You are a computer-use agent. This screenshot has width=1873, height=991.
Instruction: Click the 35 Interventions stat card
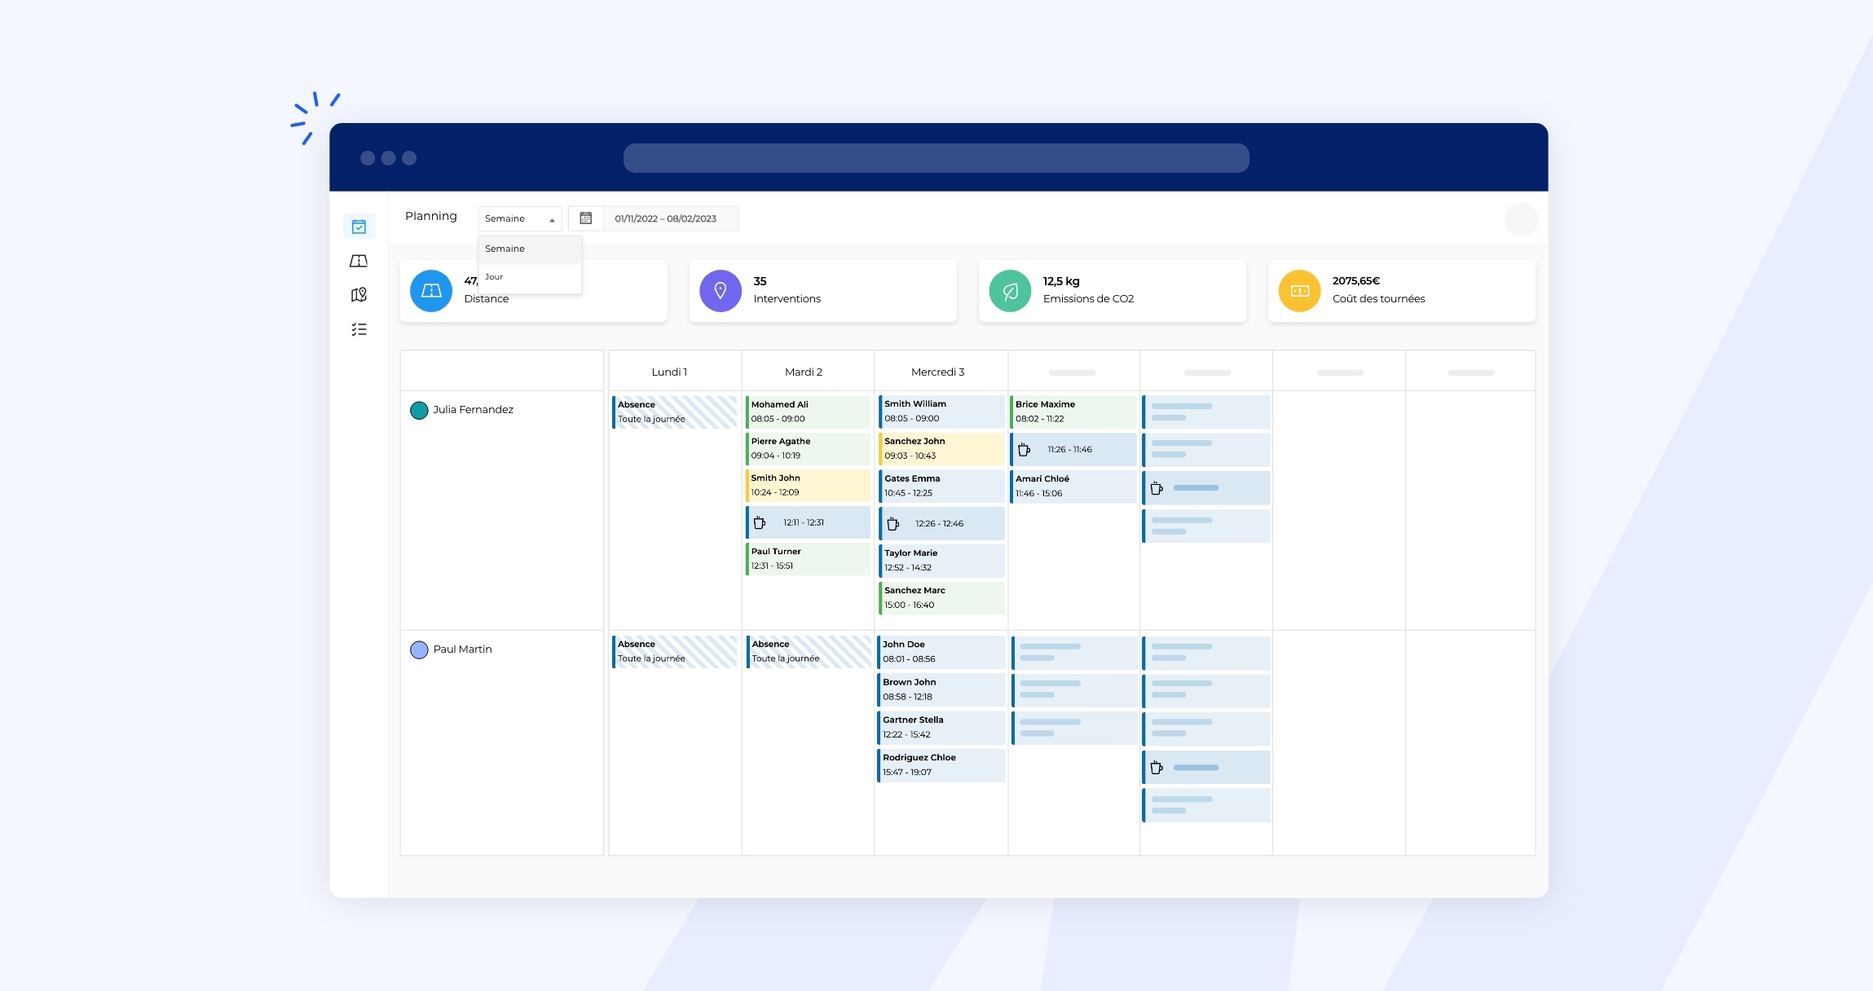(x=822, y=291)
